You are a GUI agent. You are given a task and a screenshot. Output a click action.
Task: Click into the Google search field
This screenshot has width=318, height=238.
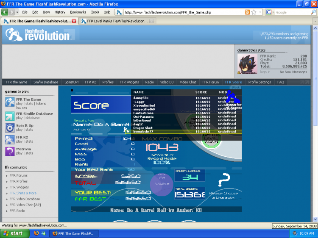[293, 12]
